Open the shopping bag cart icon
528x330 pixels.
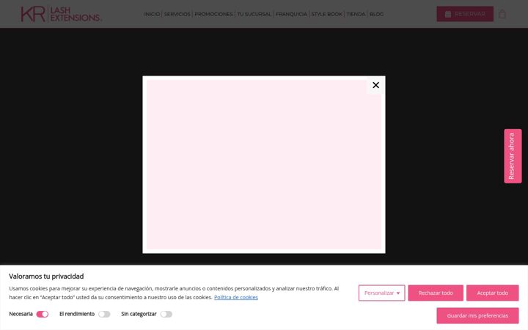click(x=502, y=14)
